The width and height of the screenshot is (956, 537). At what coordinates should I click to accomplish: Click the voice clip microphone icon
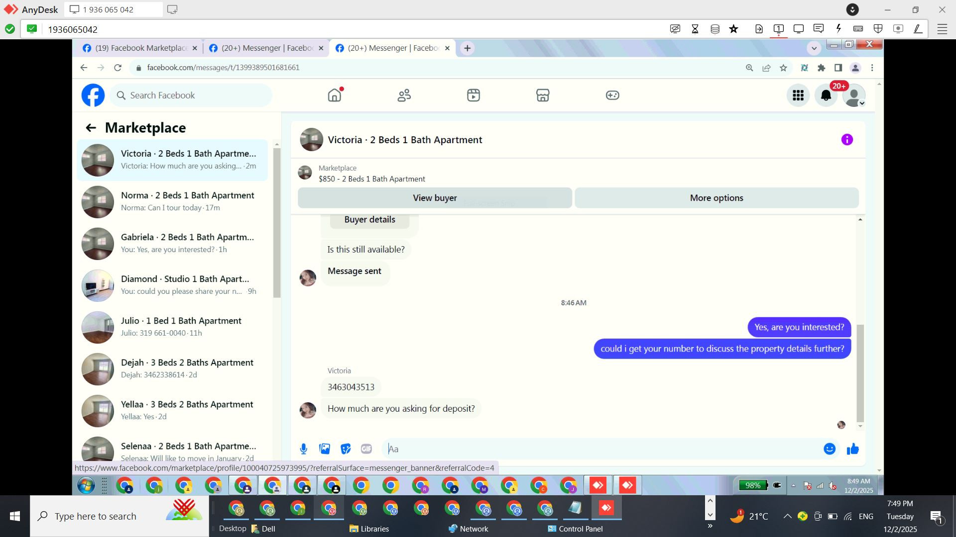[x=303, y=449]
